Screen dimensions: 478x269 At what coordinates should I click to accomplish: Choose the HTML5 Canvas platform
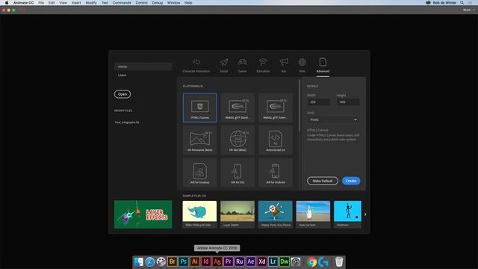[200, 108]
